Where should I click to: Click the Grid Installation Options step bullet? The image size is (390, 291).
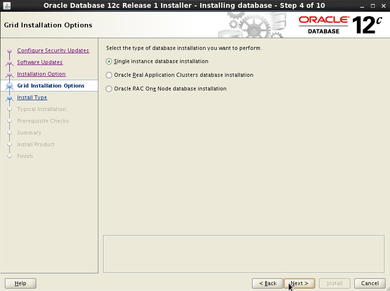9,86
